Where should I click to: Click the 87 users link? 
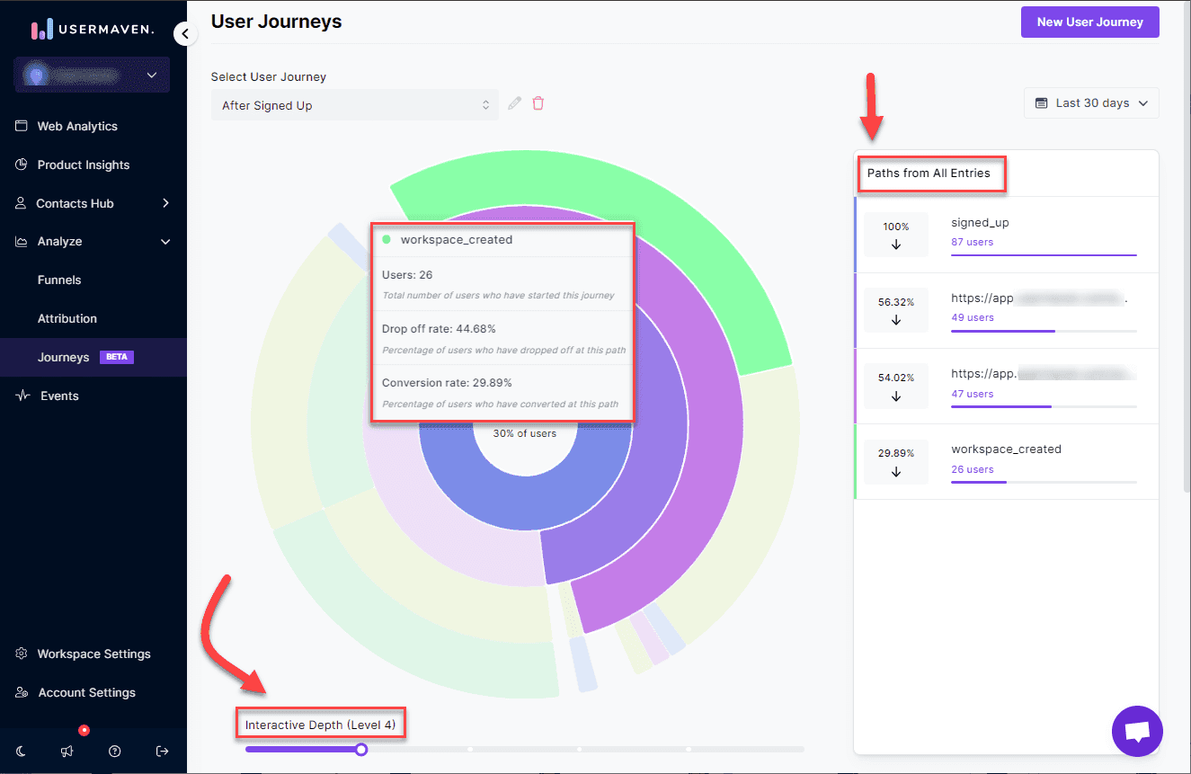972,243
